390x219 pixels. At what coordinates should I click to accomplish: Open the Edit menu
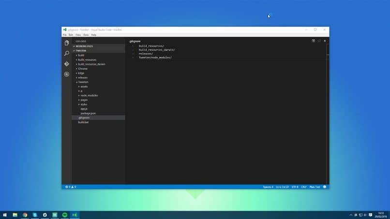71,35
